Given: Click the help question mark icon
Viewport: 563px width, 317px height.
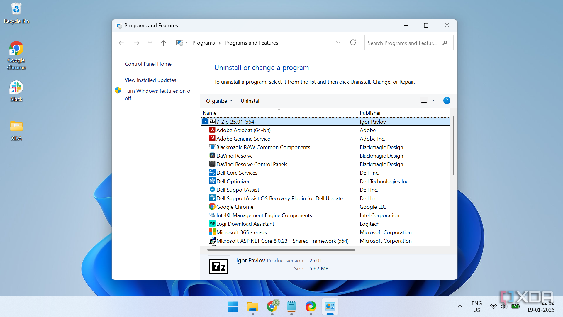Looking at the screenshot, I should point(447,101).
